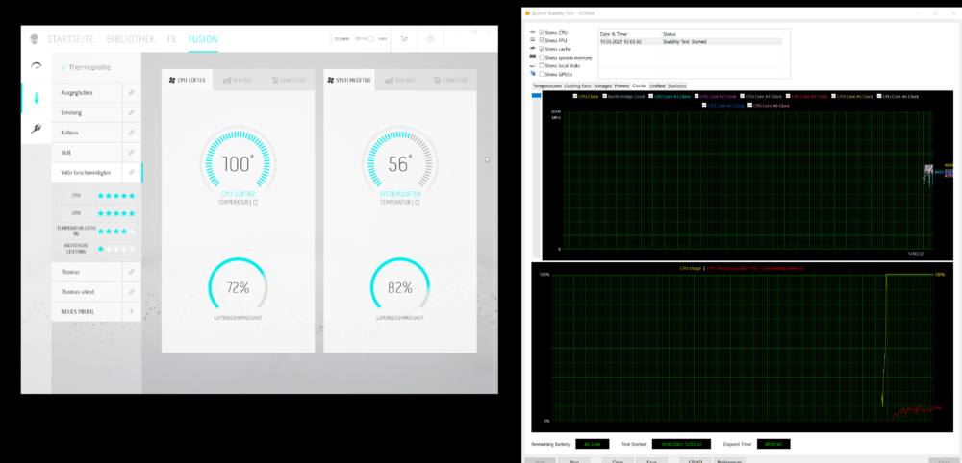Viewport: 962px width, 463px height.
Task: Select the thermometer thermal sidebar icon
Action: [x=36, y=97]
